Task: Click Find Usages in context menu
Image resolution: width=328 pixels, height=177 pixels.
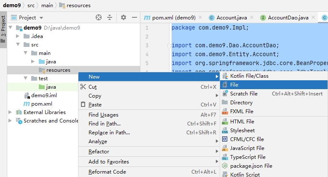Action: [x=103, y=115]
